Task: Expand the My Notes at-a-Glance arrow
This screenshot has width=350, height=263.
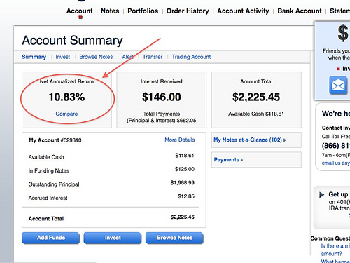Action: point(284,140)
